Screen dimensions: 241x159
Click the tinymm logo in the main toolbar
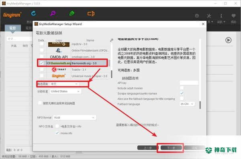(x=12, y=15)
